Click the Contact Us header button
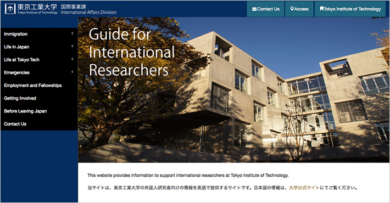 (266, 9)
